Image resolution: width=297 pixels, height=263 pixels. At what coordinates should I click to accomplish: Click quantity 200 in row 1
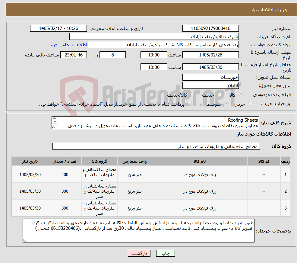click(x=65, y=175)
